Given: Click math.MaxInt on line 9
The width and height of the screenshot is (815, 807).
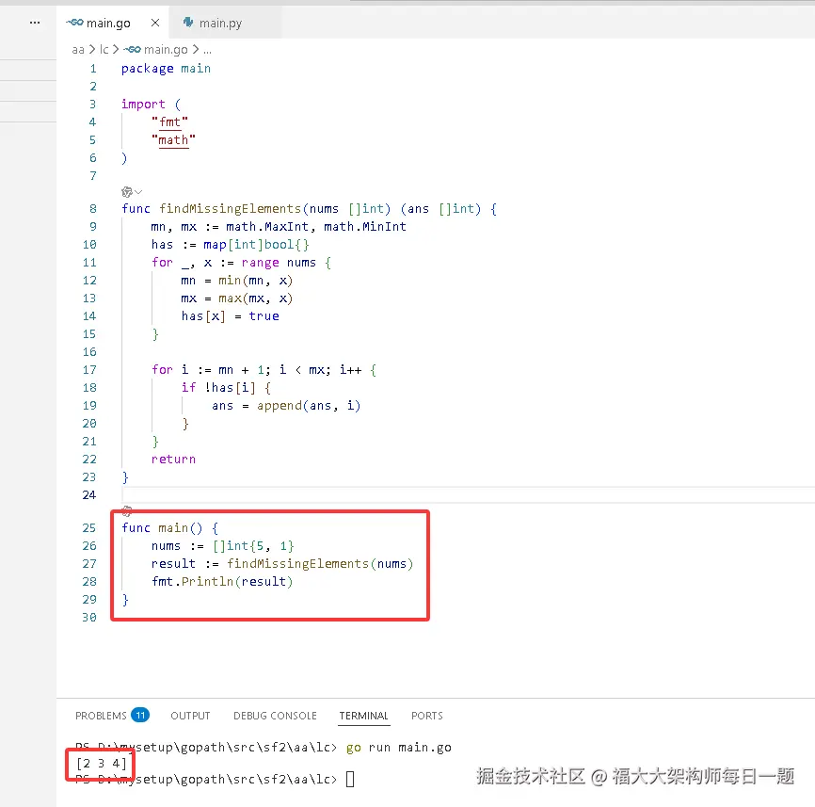Looking at the screenshot, I should [267, 227].
